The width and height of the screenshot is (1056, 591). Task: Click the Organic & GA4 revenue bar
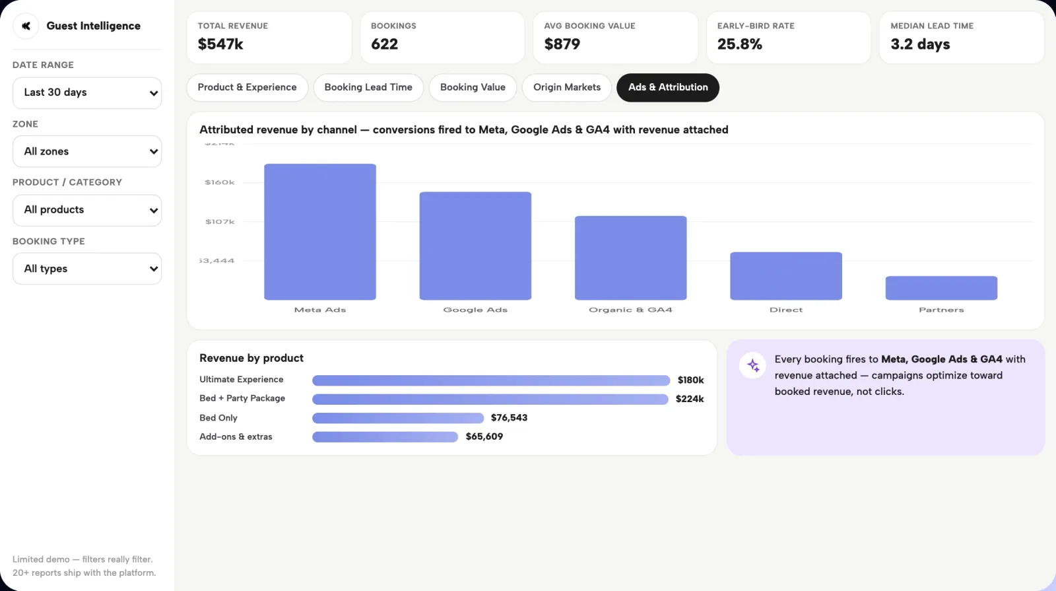click(x=631, y=258)
